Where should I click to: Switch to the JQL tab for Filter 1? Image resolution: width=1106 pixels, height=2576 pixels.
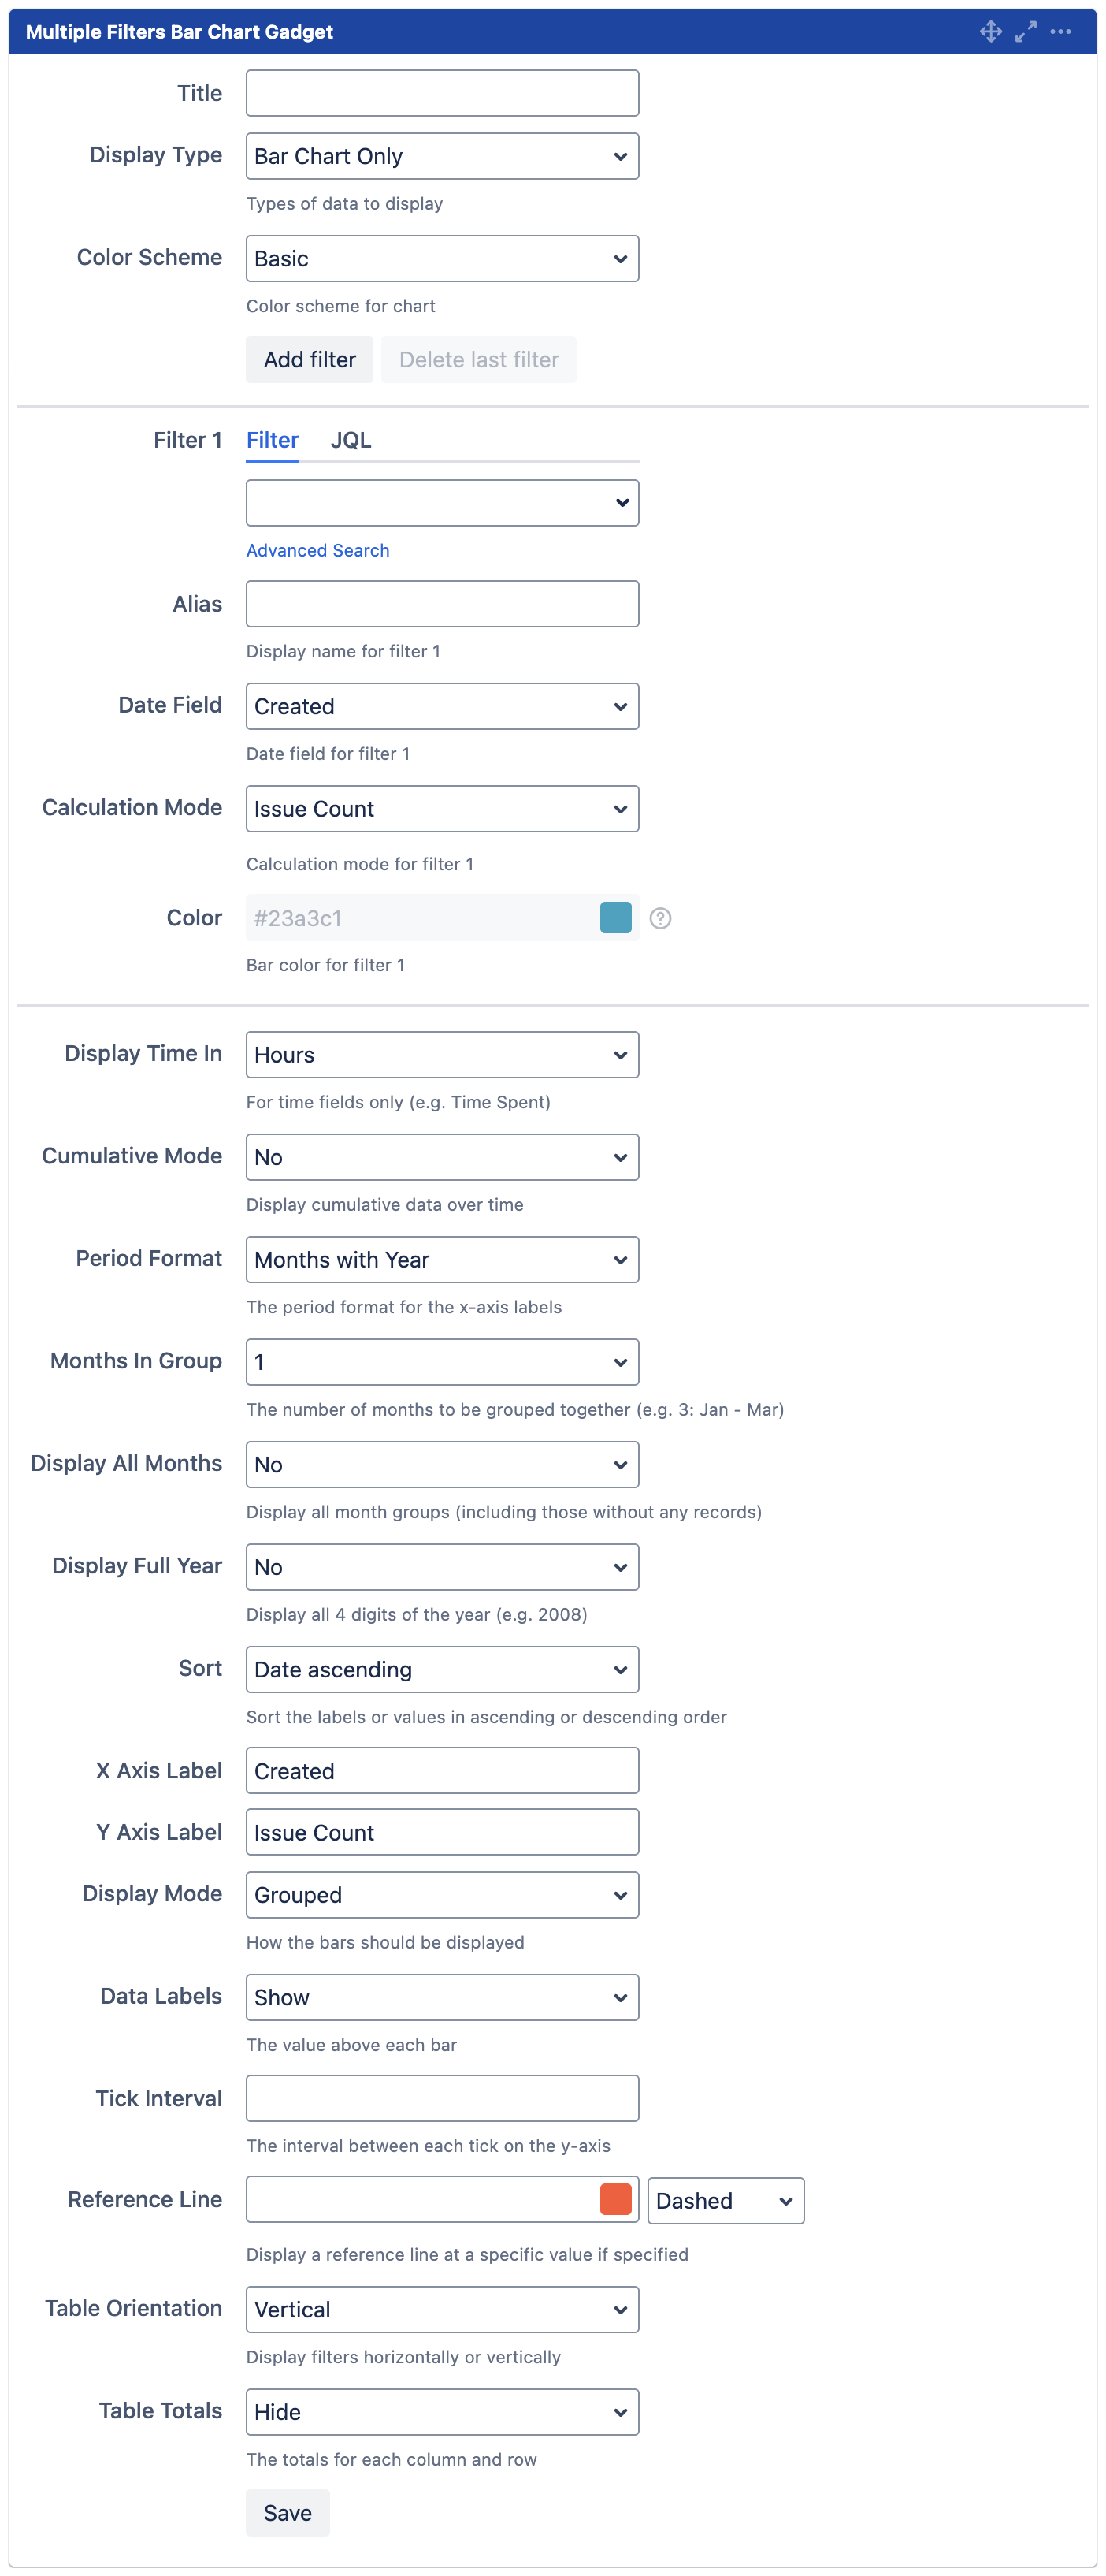tap(351, 440)
